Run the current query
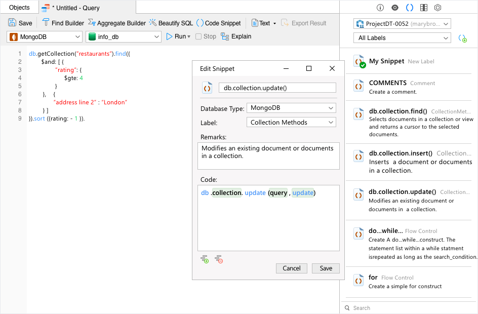Screen dimensions: 478x314 176,36
